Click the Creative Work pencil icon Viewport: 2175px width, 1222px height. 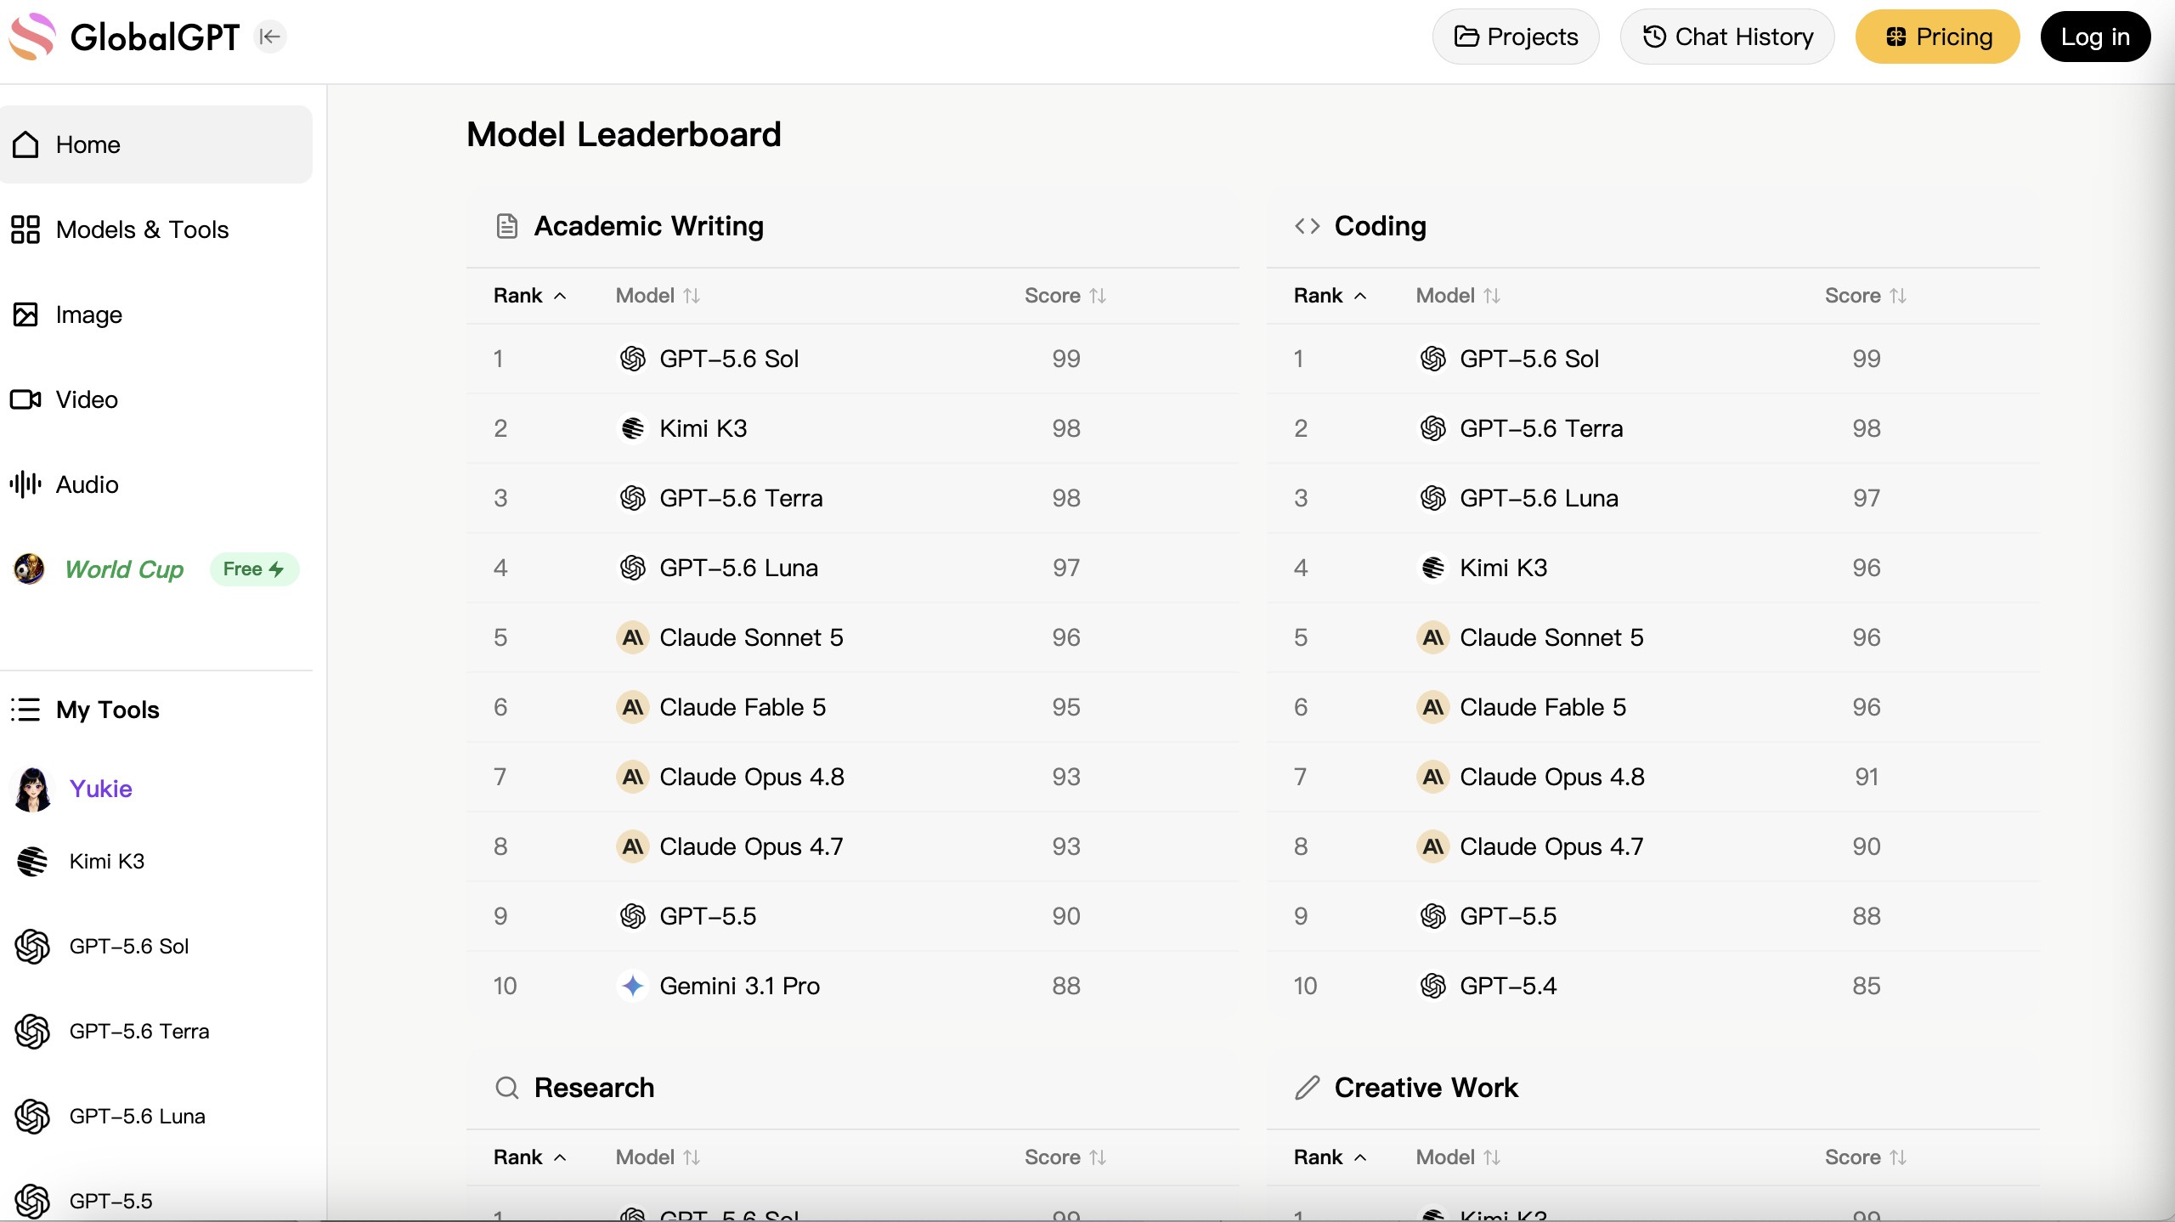(x=1307, y=1088)
